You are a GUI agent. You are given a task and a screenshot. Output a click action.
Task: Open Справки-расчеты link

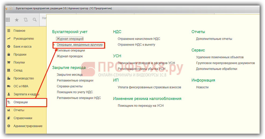coord(70,86)
